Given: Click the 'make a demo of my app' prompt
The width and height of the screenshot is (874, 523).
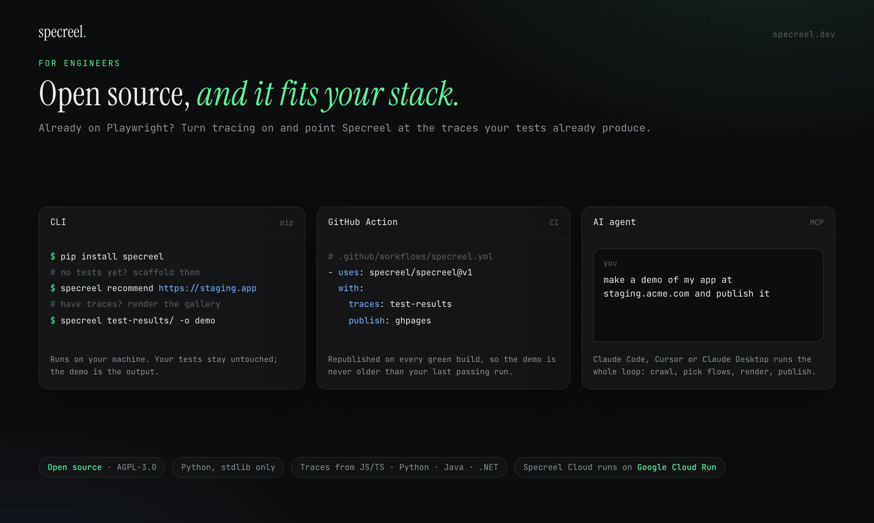Looking at the screenshot, I should coord(686,287).
